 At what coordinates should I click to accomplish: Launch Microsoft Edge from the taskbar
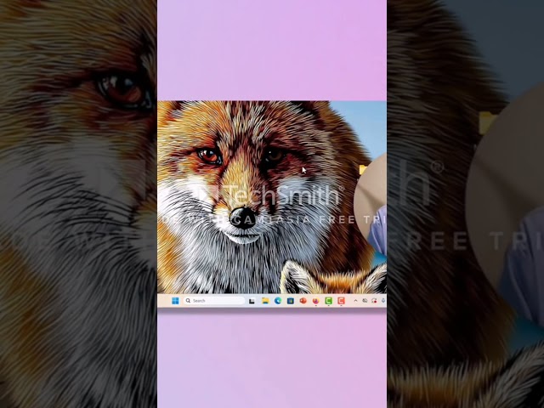tap(278, 301)
